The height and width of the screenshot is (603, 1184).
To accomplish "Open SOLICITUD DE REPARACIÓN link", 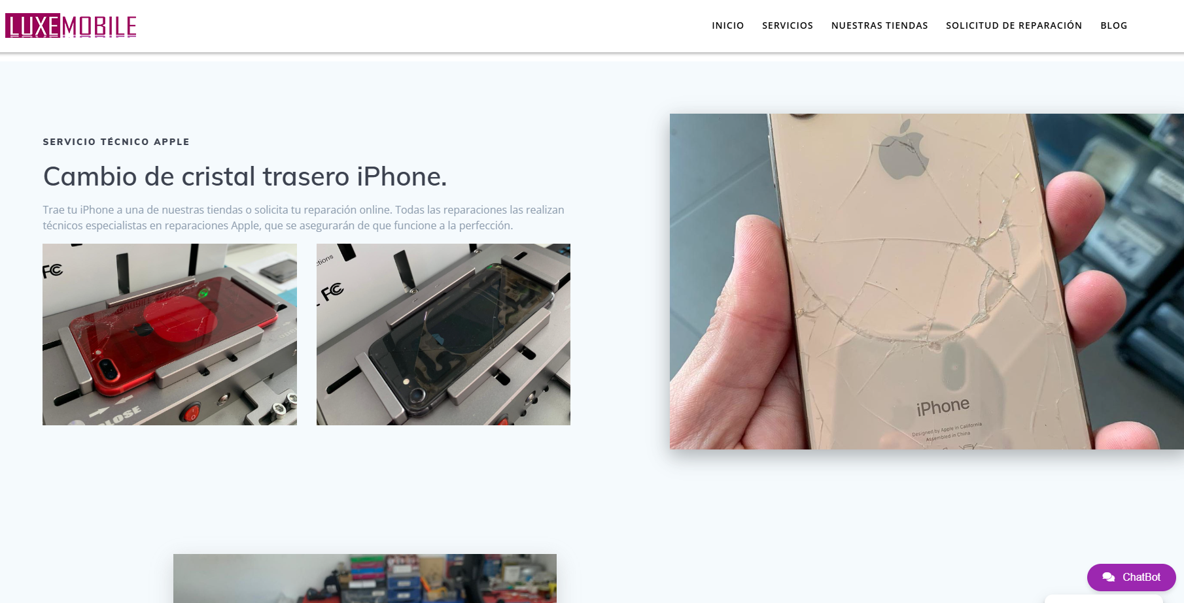I will click(x=1013, y=25).
